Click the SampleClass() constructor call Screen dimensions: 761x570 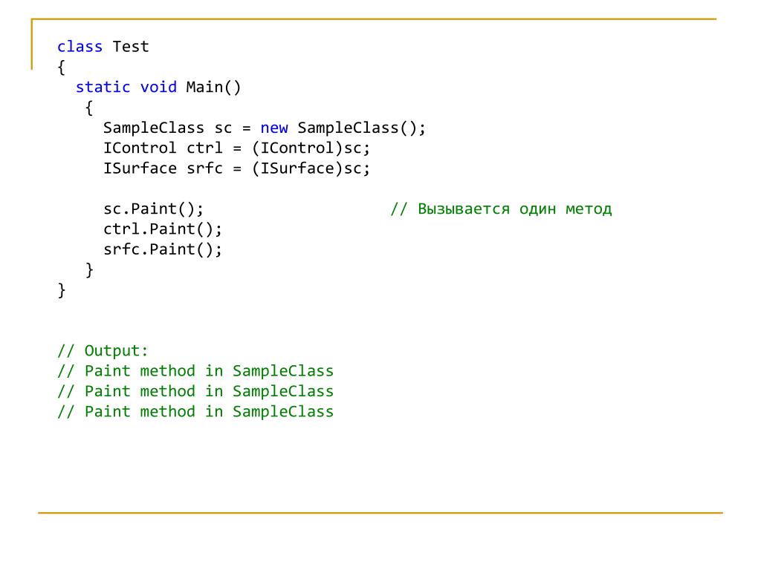point(361,128)
